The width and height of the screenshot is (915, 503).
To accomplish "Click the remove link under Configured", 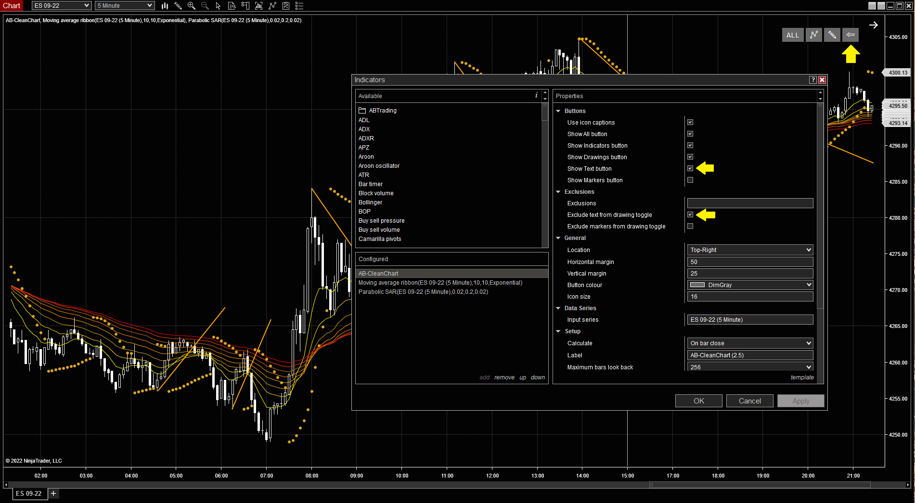I will click(504, 377).
